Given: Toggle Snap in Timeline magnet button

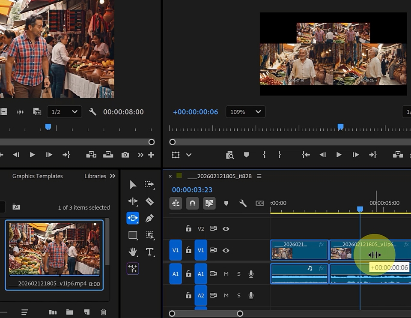Looking at the screenshot, I should 192,203.
